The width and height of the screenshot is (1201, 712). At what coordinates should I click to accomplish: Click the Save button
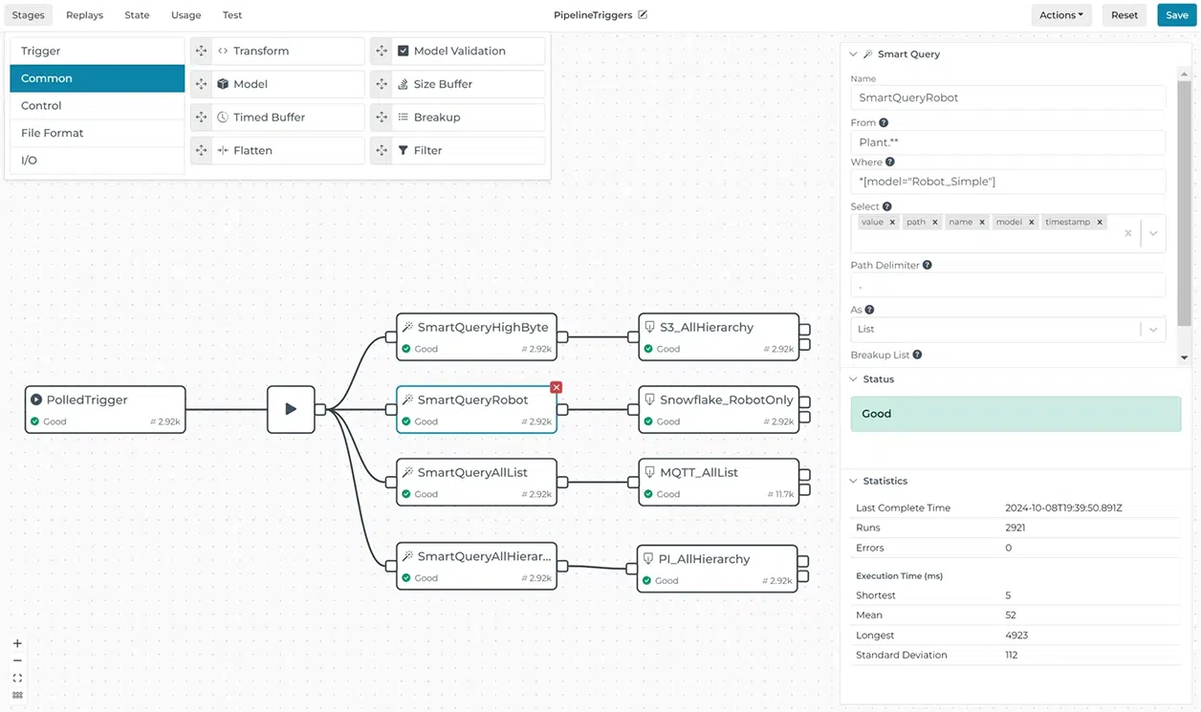pos(1175,14)
